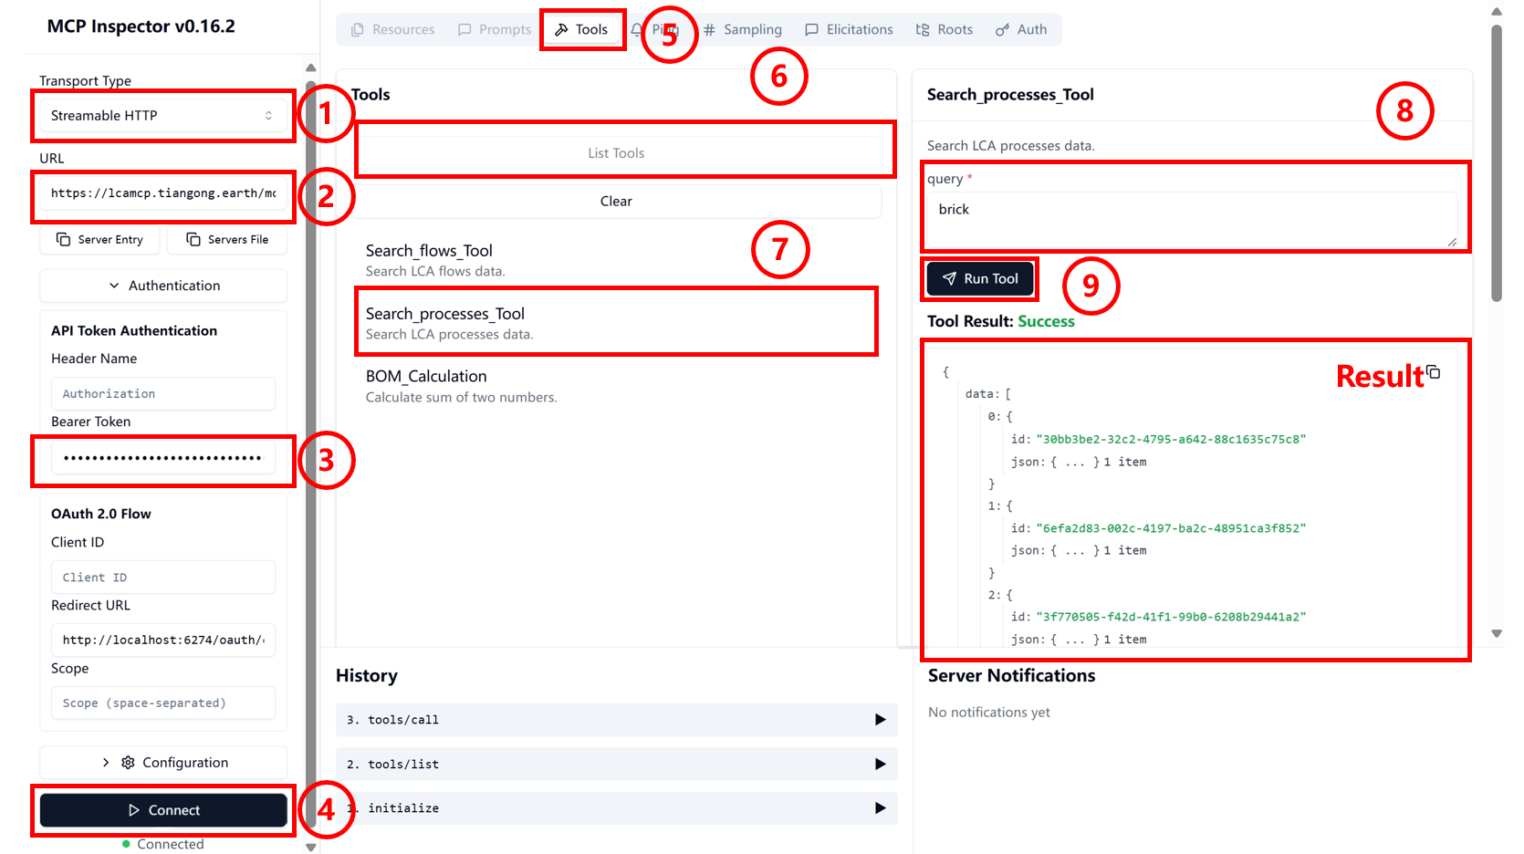Screen dimensions: 1524x854
Task: Click the query text area
Action: pos(1191,219)
